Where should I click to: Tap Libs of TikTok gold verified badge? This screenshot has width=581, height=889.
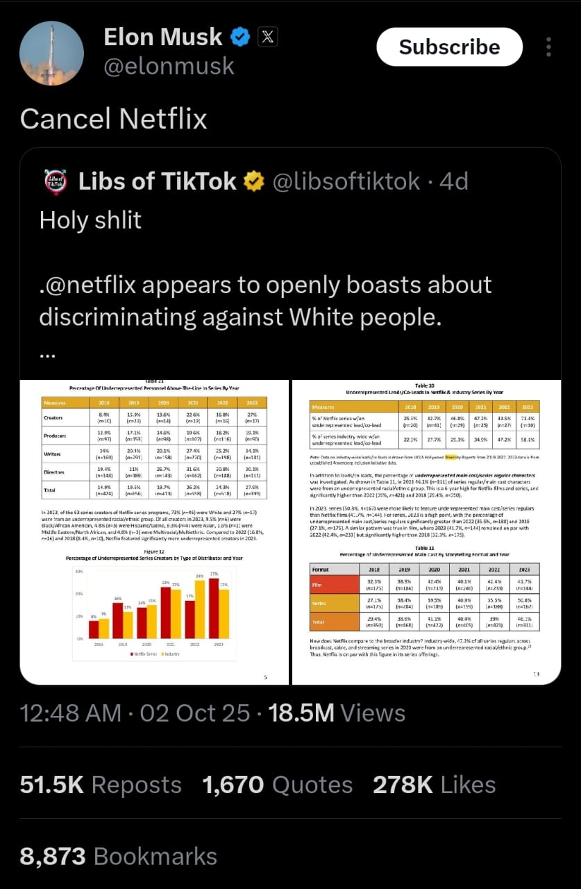coord(253,182)
